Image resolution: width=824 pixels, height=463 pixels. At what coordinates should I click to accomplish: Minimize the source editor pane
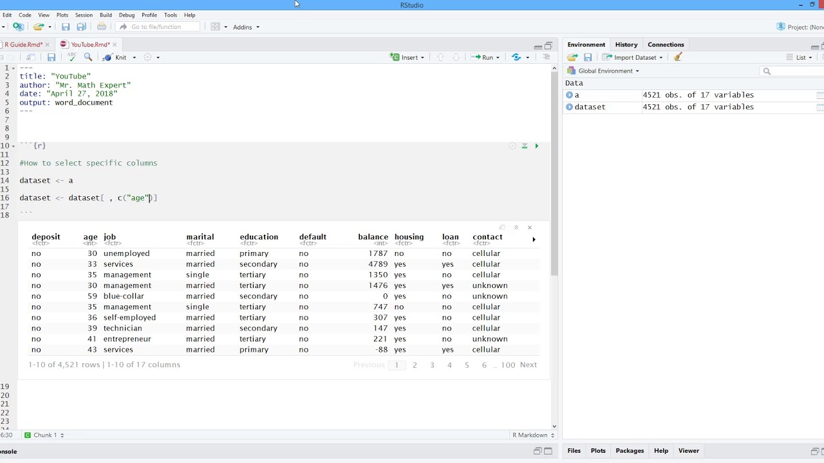tap(538, 46)
